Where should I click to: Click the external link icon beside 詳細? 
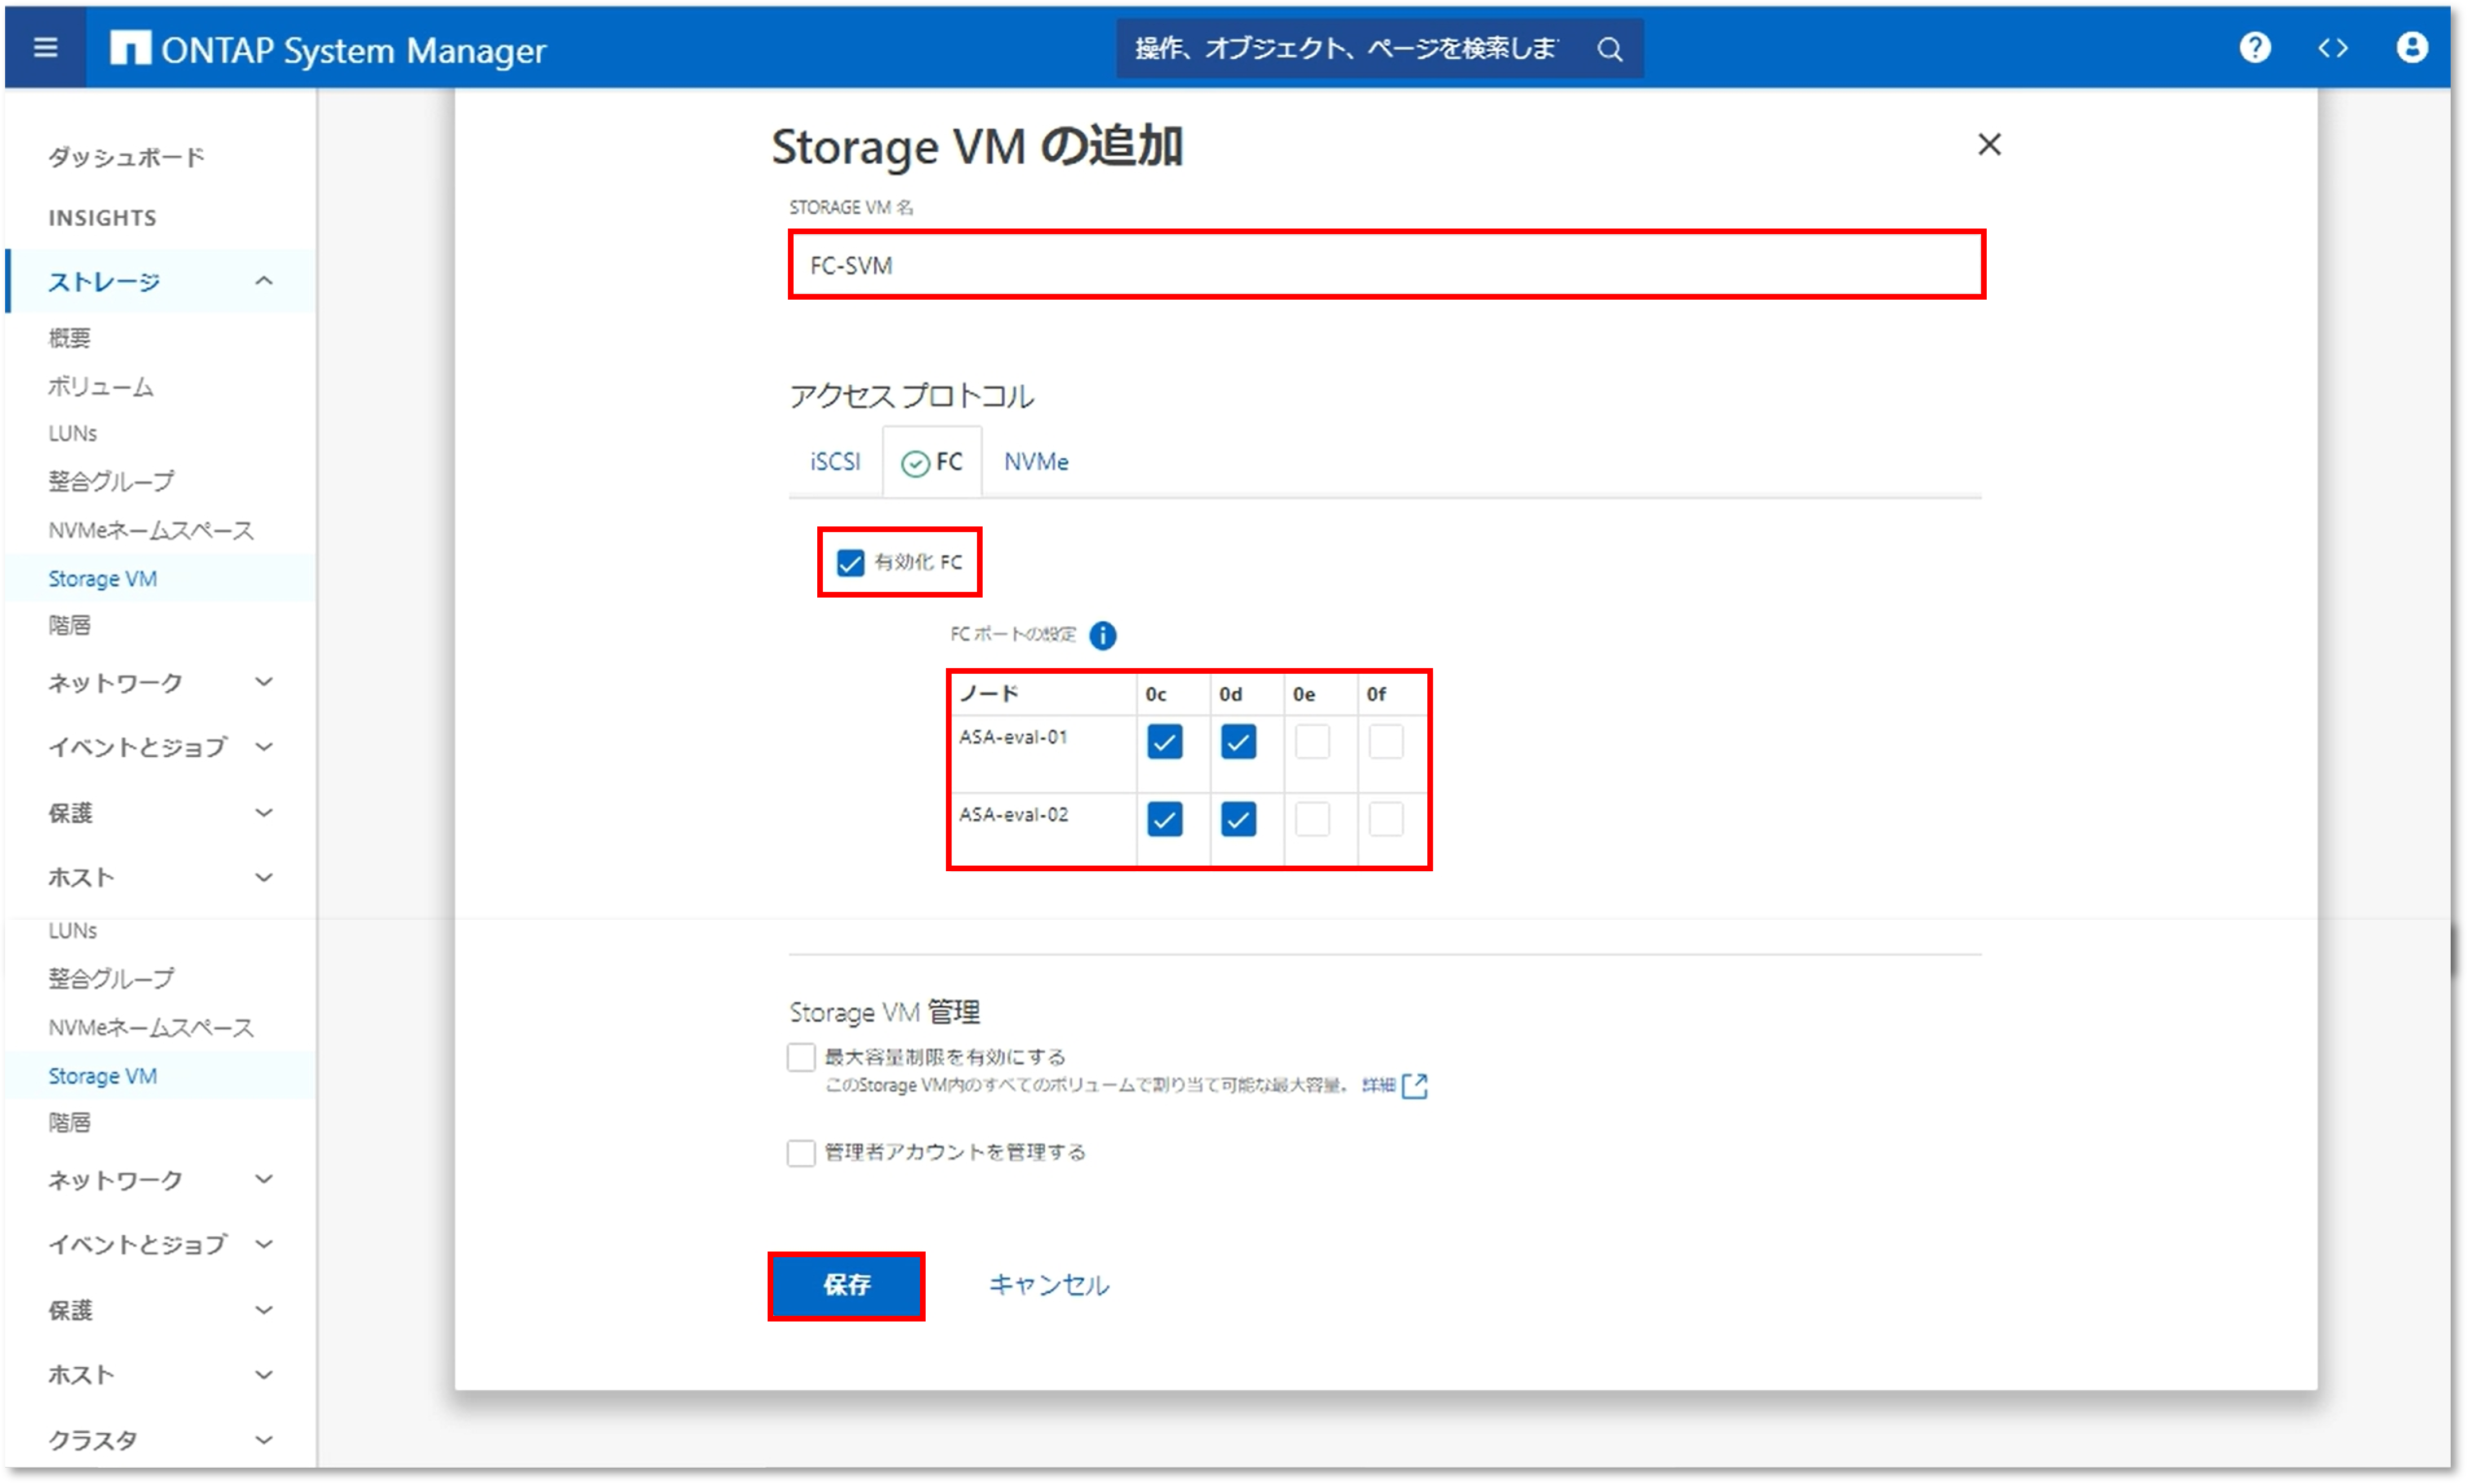pyautogui.click(x=1414, y=1086)
